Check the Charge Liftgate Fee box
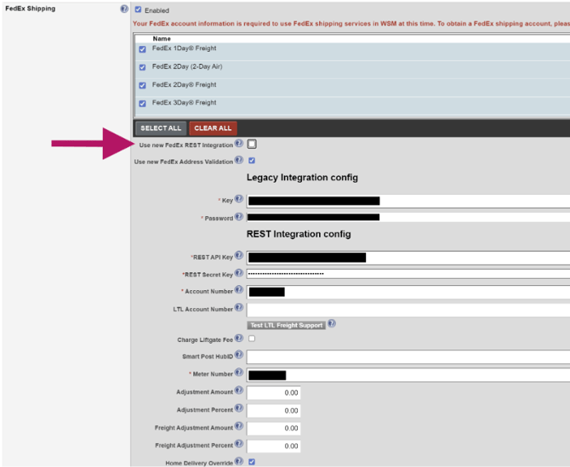The width and height of the screenshot is (570, 467). pyautogui.click(x=252, y=339)
